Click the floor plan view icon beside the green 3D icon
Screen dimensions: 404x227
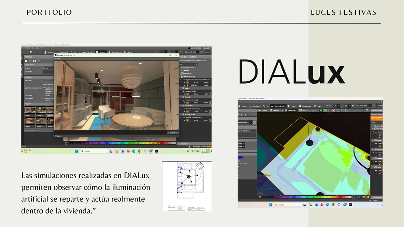(326, 111)
